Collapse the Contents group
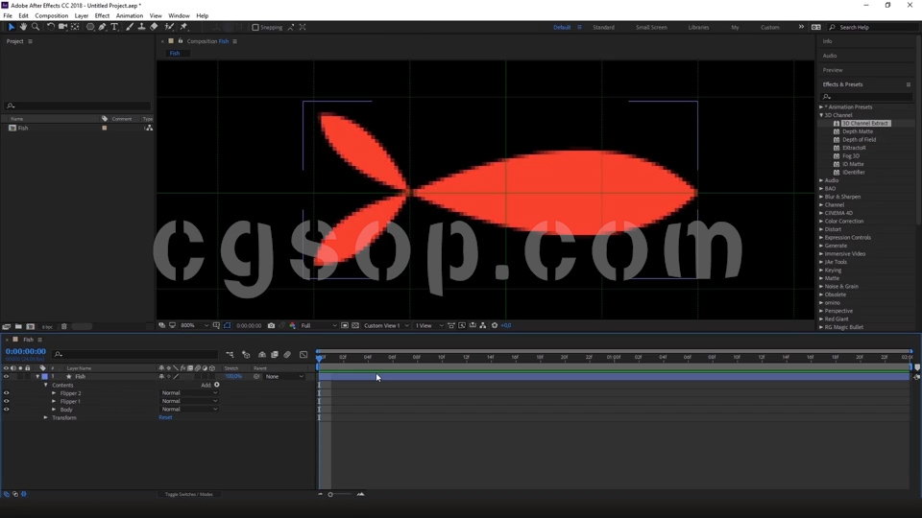The height and width of the screenshot is (518, 922). [46, 386]
